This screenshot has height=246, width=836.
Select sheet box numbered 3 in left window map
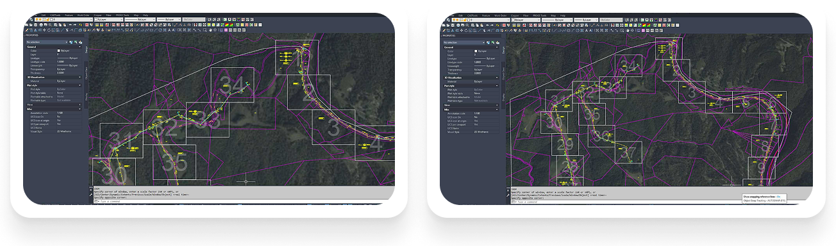(334, 127)
